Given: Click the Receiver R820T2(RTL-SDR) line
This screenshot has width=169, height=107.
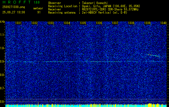Looking at the screenshot, I should click(x=110, y=9).
